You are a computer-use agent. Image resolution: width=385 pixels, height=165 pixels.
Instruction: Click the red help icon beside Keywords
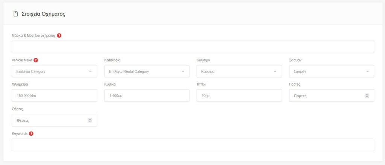(x=31, y=133)
